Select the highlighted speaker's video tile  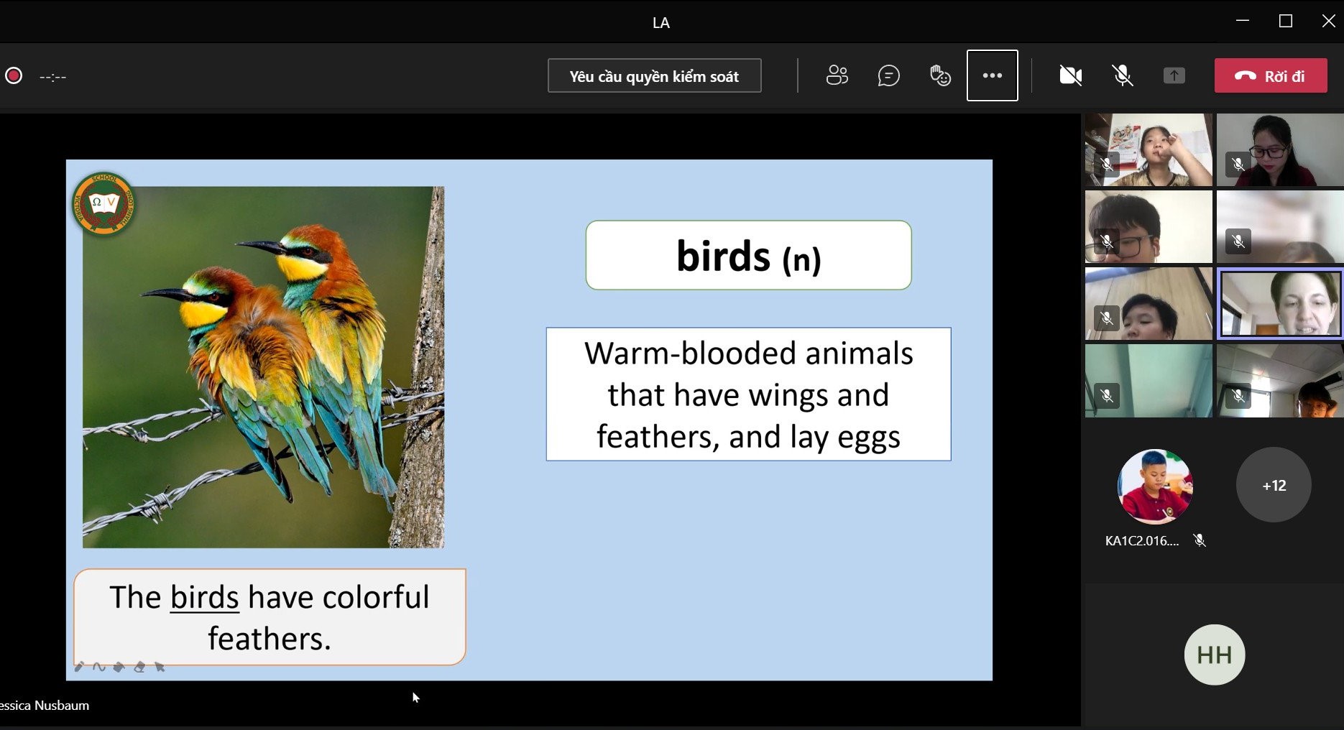[x=1279, y=303]
